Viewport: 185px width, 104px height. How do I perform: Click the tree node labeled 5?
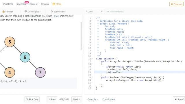10,42
